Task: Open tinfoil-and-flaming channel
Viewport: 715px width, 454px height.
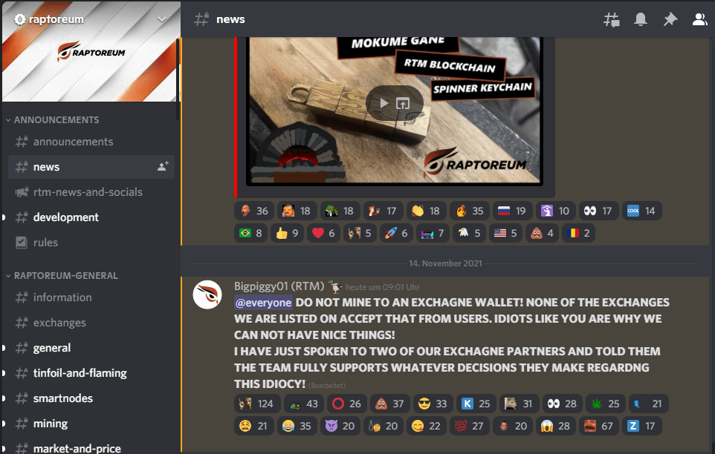Action: click(x=91, y=373)
